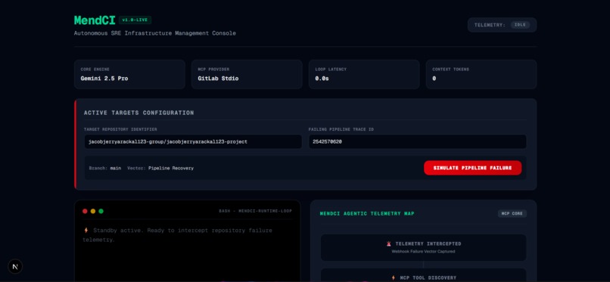Click 'Active Targets Configuration' heading
610x282 pixels.
(x=139, y=113)
